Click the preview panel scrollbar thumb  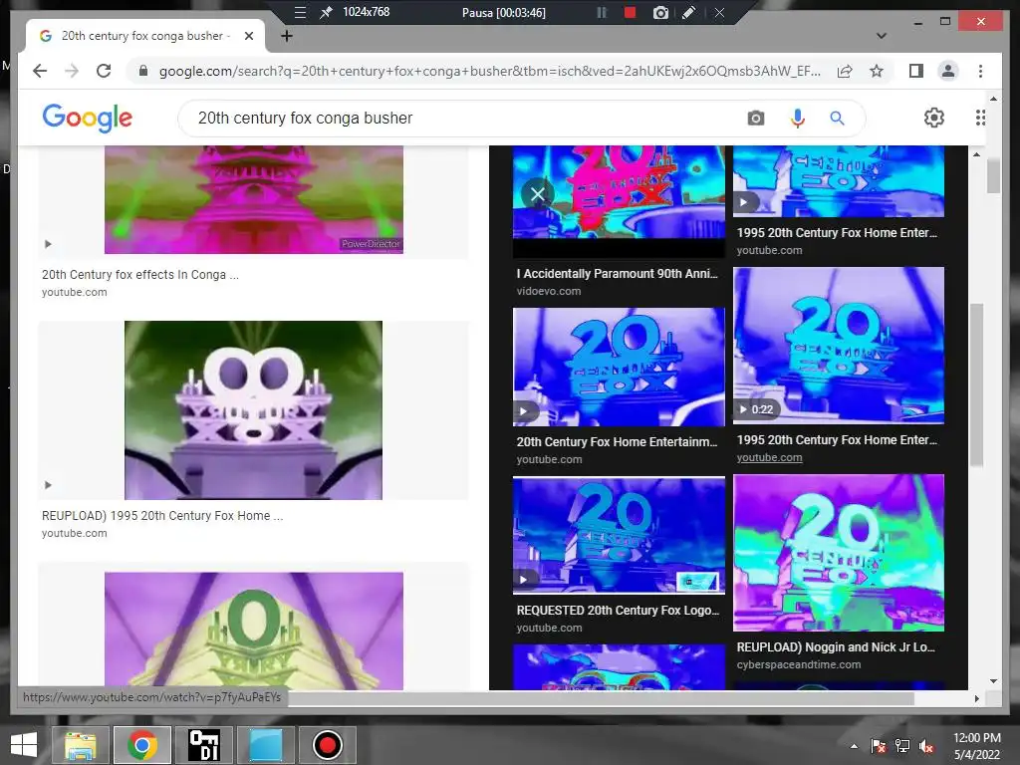[976, 384]
